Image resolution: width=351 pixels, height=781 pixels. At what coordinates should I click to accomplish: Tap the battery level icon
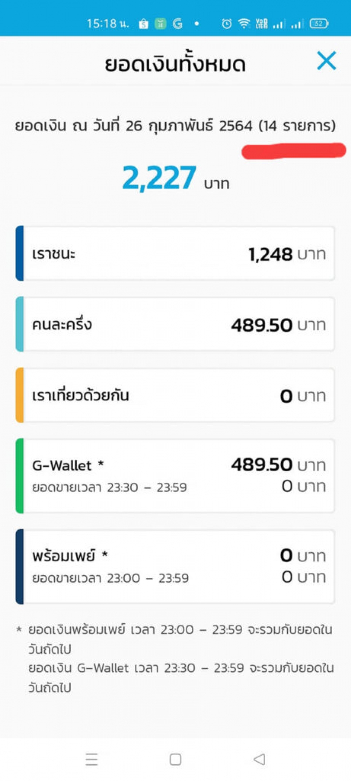click(319, 24)
